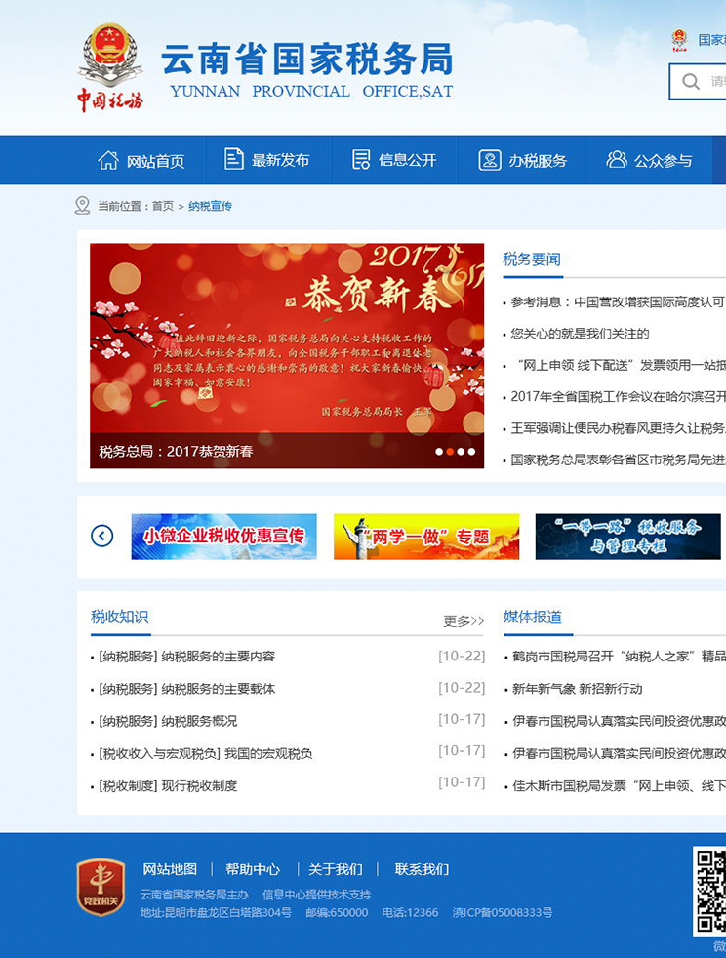Click 首页 in the breadcrumb path
726x958 pixels.
pos(162,206)
